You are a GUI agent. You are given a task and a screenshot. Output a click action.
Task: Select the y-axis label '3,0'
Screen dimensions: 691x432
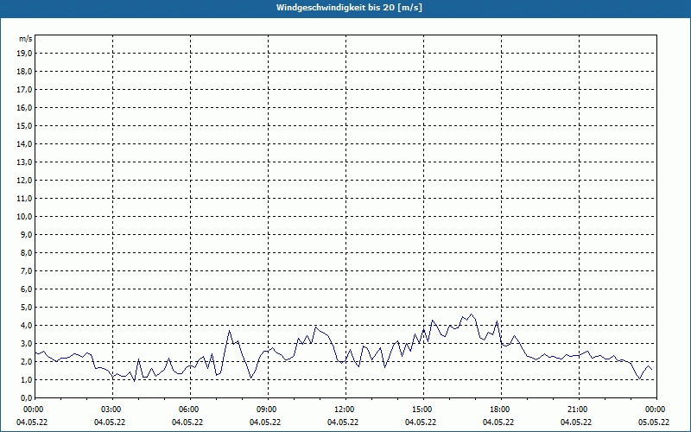(27, 343)
